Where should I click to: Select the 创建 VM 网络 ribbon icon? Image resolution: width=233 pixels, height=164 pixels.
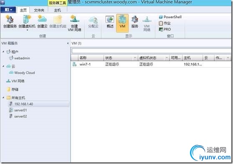(x=75, y=23)
